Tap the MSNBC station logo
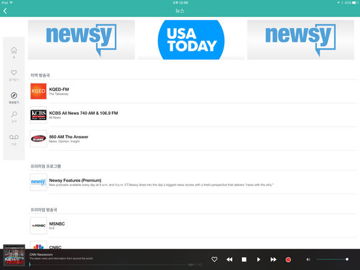 (x=38, y=226)
